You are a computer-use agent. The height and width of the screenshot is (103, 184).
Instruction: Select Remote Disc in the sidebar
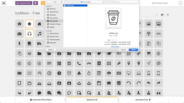pyautogui.click(x=54, y=36)
